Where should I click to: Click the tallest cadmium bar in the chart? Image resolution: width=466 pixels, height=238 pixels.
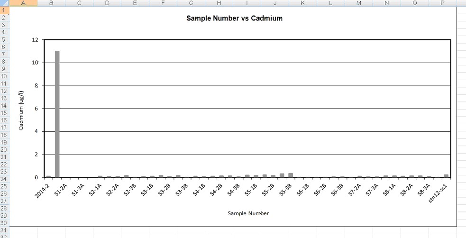(x=57, y=113)
